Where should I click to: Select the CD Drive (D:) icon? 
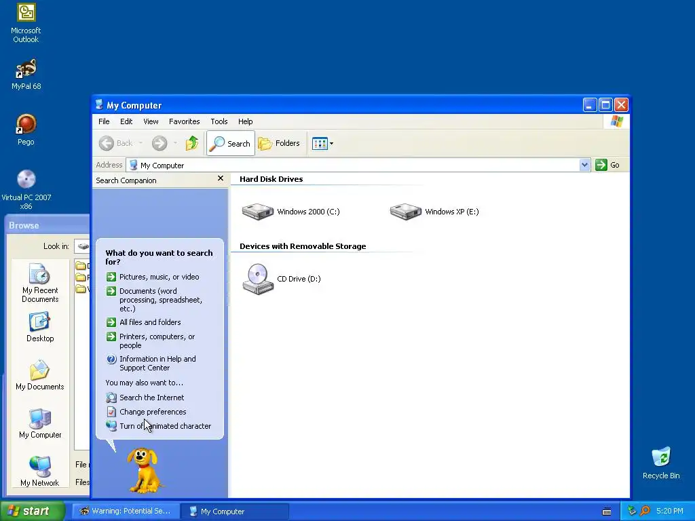point(282,279)
